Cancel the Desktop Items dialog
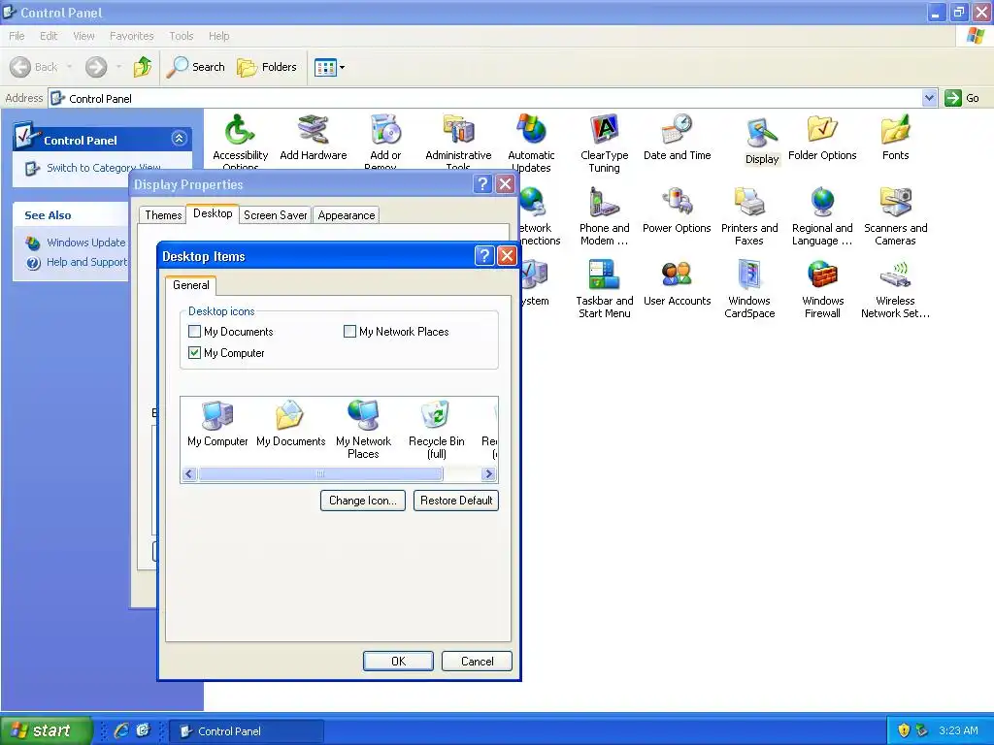994x745 pixels. point(477,662)
